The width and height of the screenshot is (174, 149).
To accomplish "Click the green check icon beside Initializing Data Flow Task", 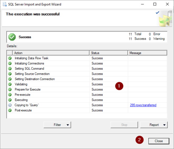I will 10,58.
